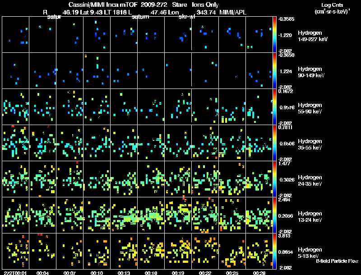Click the color bar beside Hydrogen 5-13 keV
The height and width of the screenshot is (275, 361).
pos(274,252)
